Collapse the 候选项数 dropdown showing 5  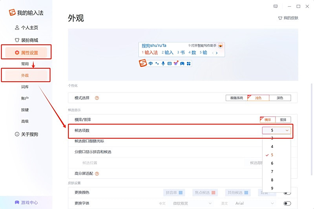[x=276, y=130]
